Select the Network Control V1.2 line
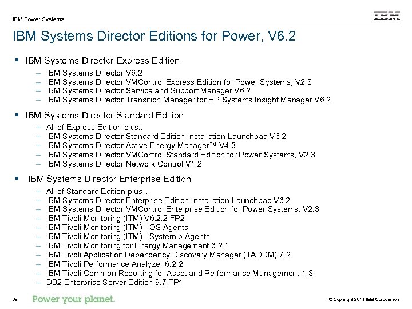This screenshot has width=412, height=309. 124,164
